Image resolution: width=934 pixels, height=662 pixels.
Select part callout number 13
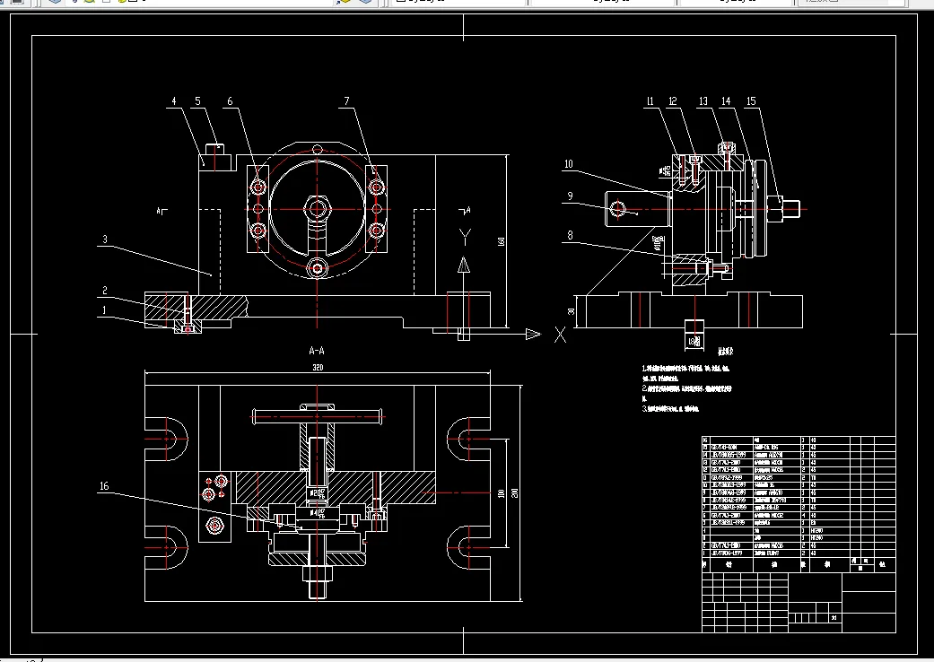703,101
